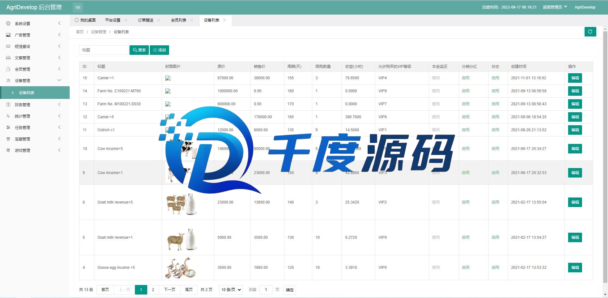
Task: Click the 财务管理 coin icon
Action: click(x=8, y=105)
